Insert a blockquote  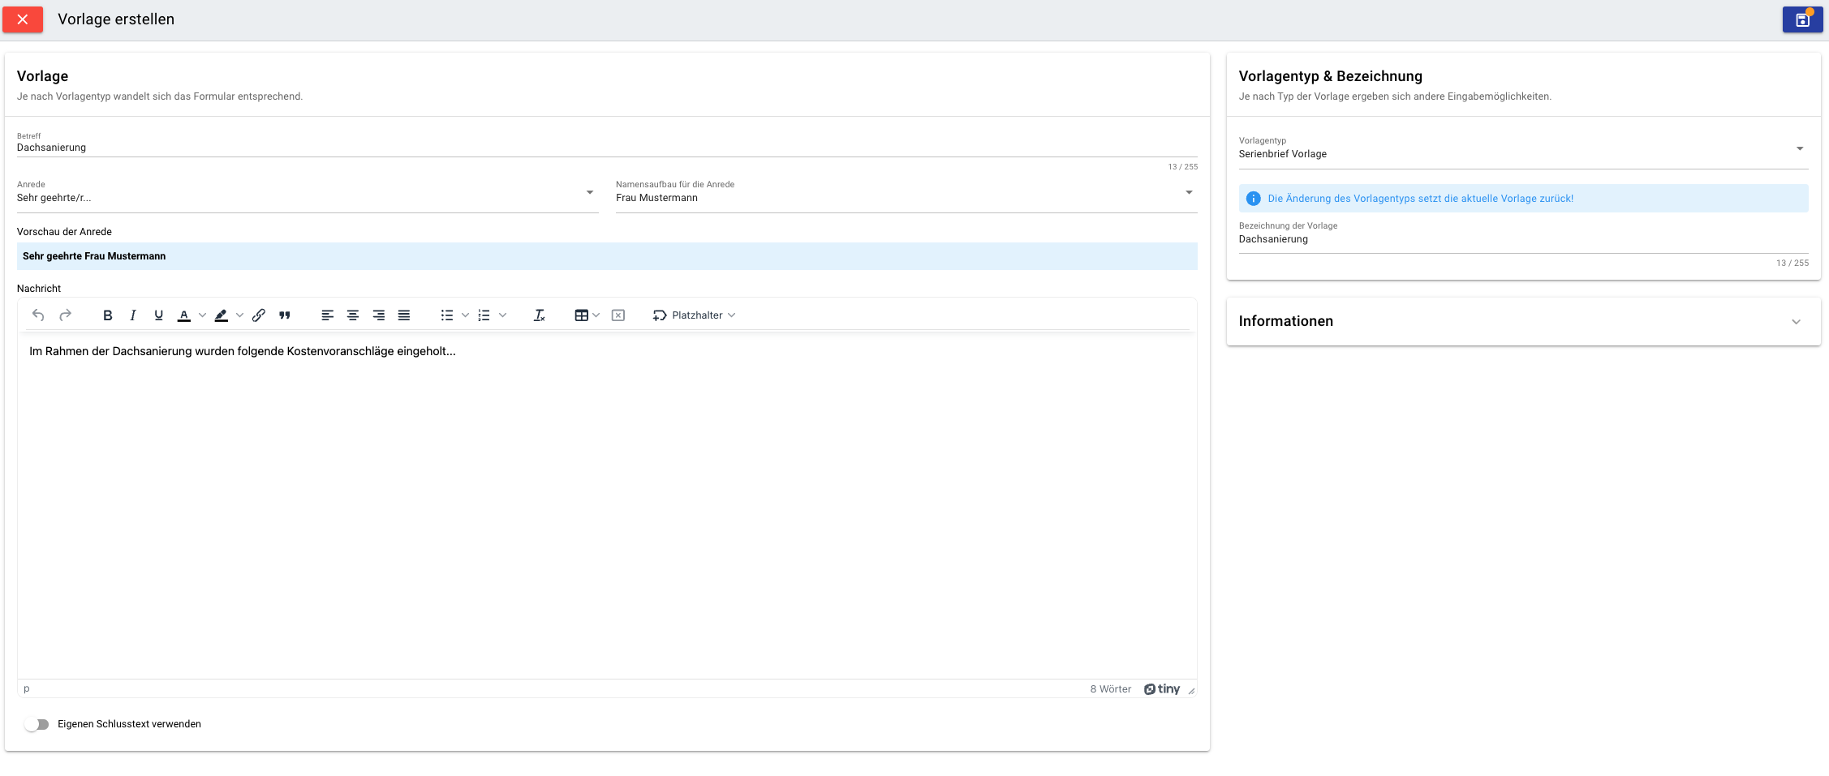click(285, 315)
